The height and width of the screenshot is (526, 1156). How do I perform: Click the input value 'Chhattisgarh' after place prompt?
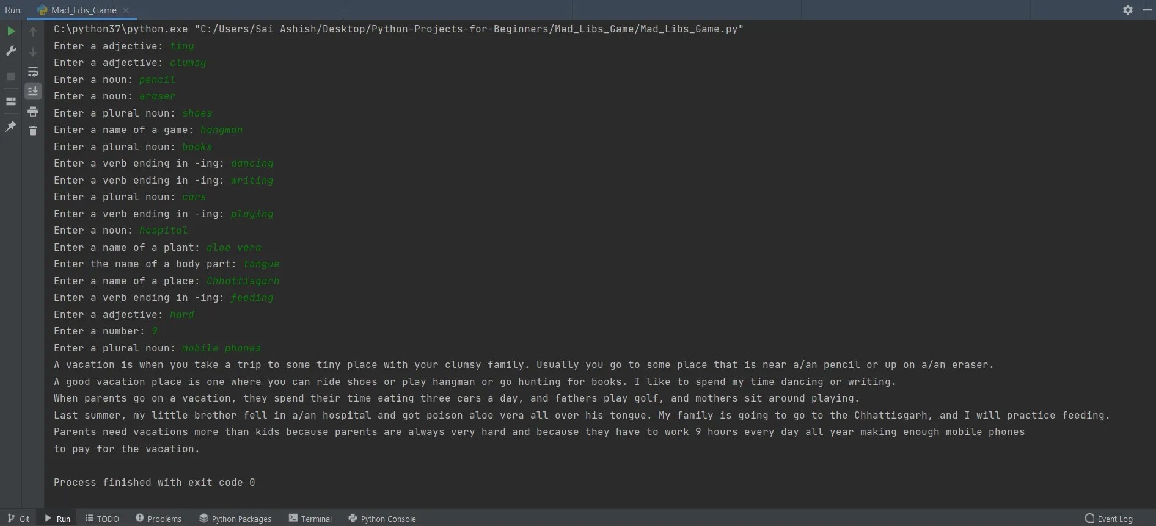pyautogui.click(x=243, y=281)
